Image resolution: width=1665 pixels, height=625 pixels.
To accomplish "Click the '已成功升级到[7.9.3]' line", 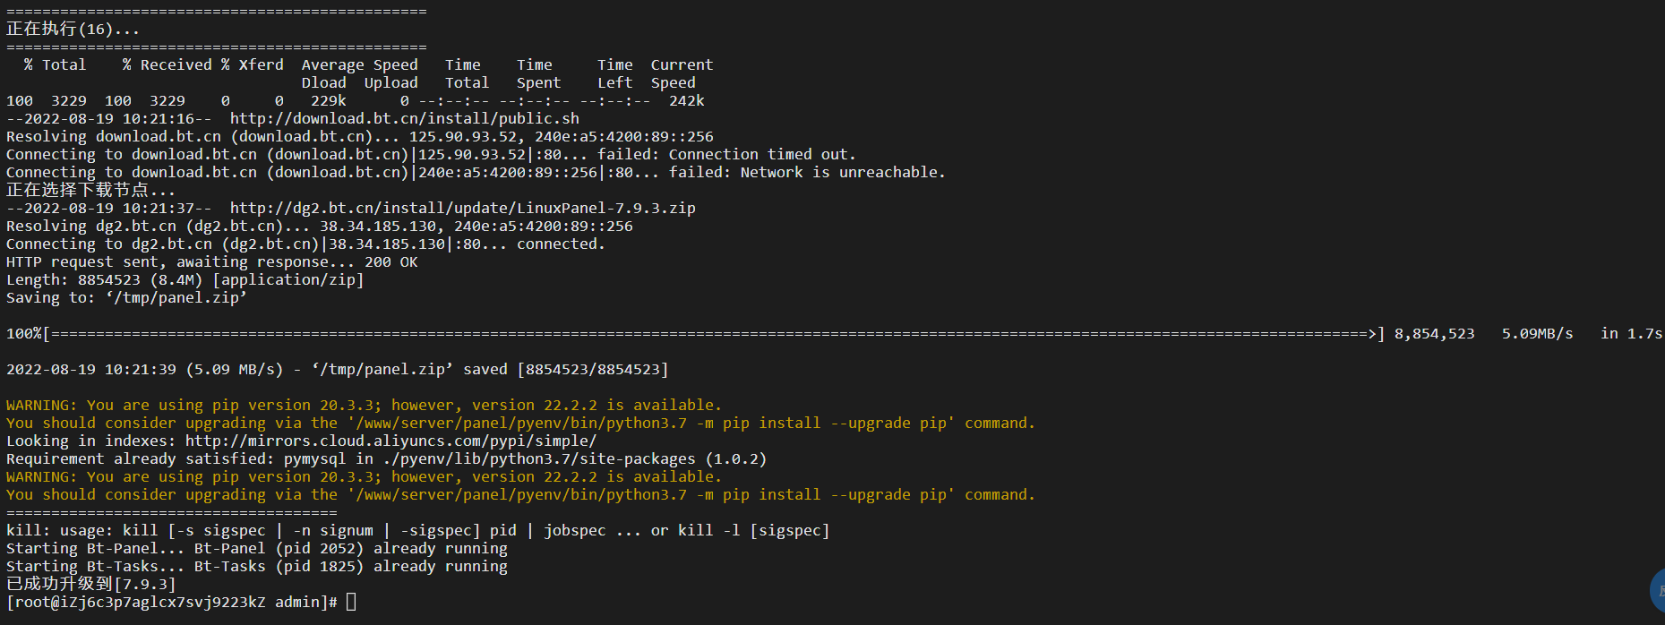I will pos(91,584).
